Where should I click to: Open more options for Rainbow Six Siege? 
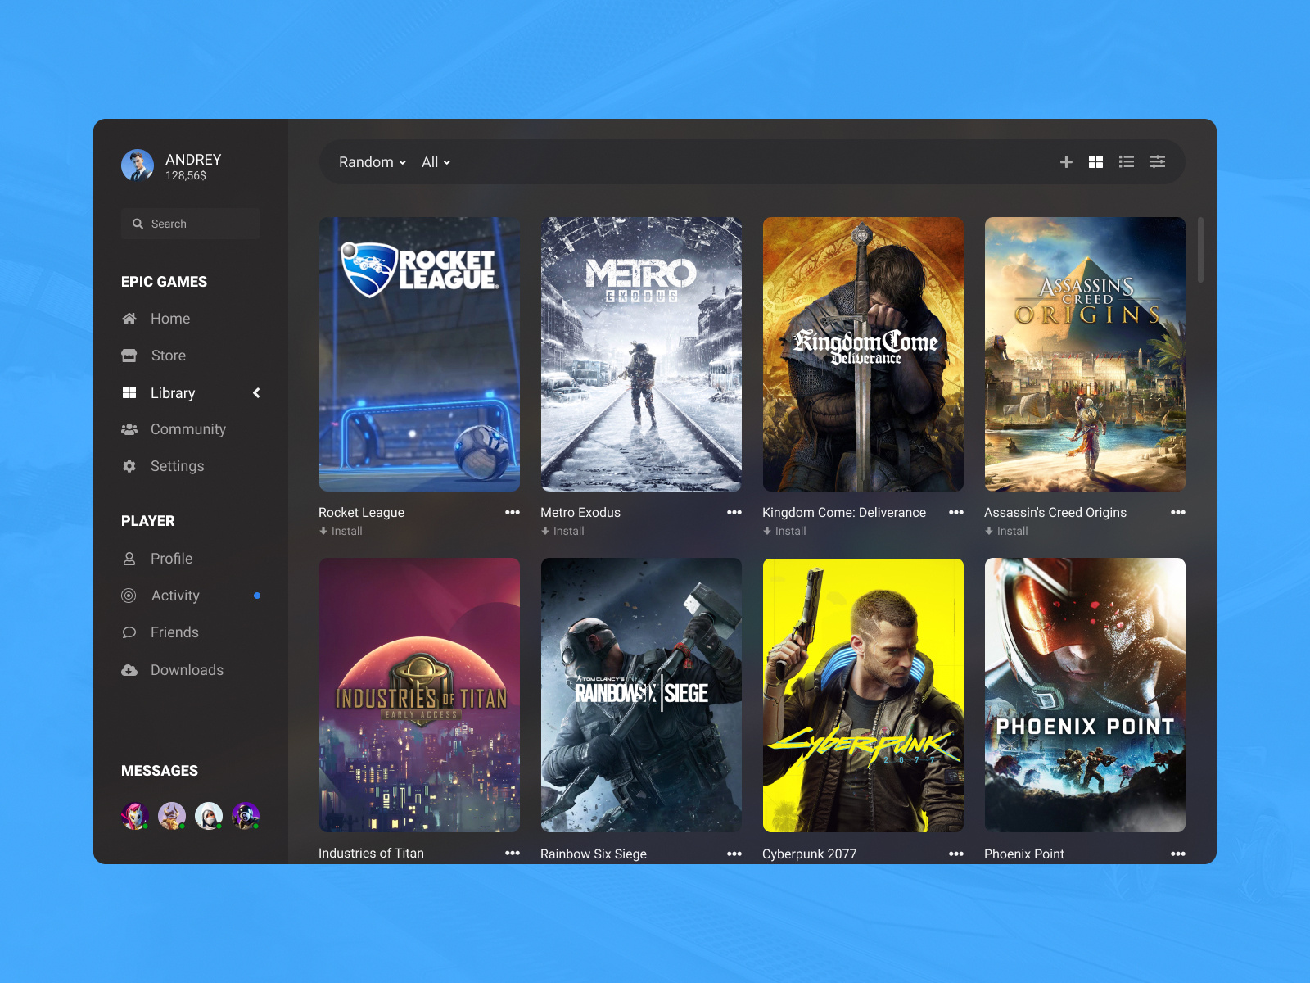[x=734, y=854]
